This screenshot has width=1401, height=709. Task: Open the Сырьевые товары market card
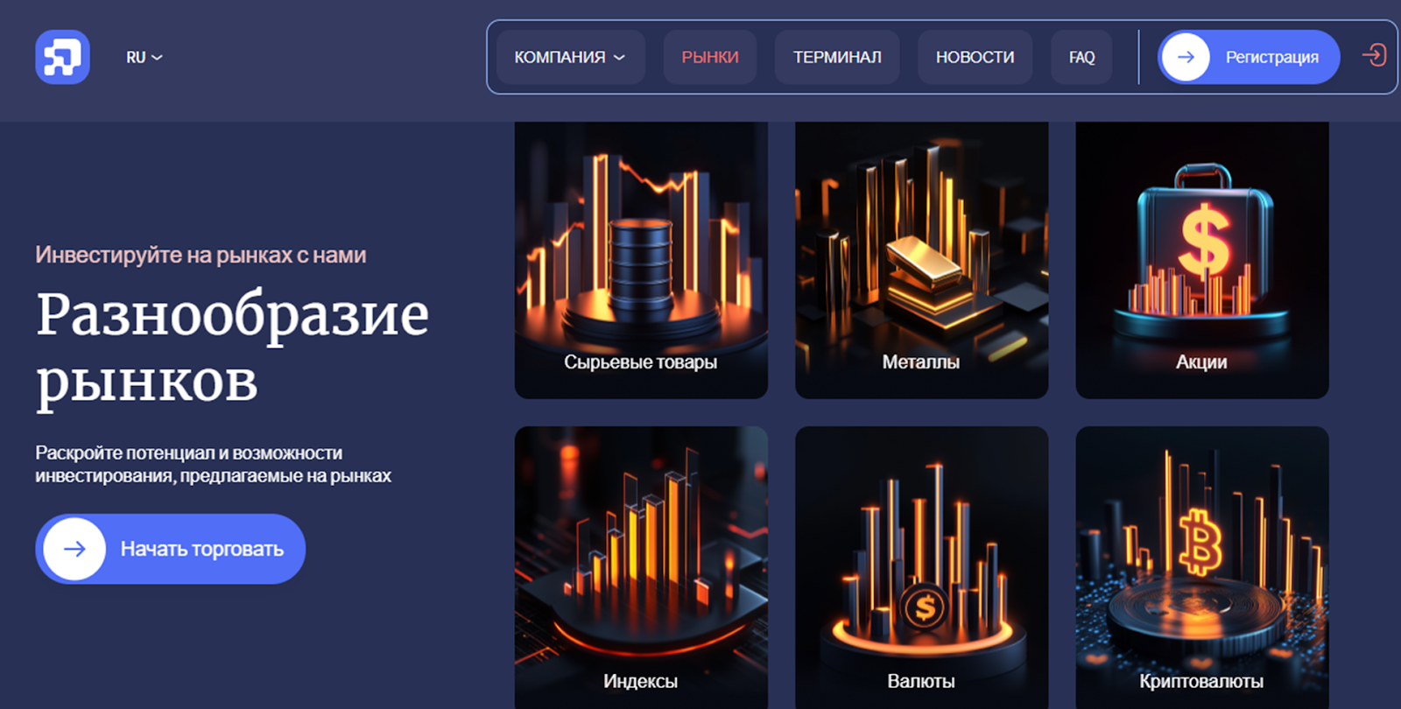coord(641,260)
